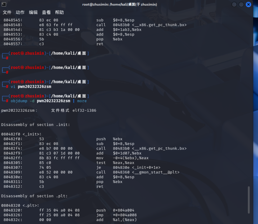Click address 8048311 pop %ebx line

[x=63, y=182]
